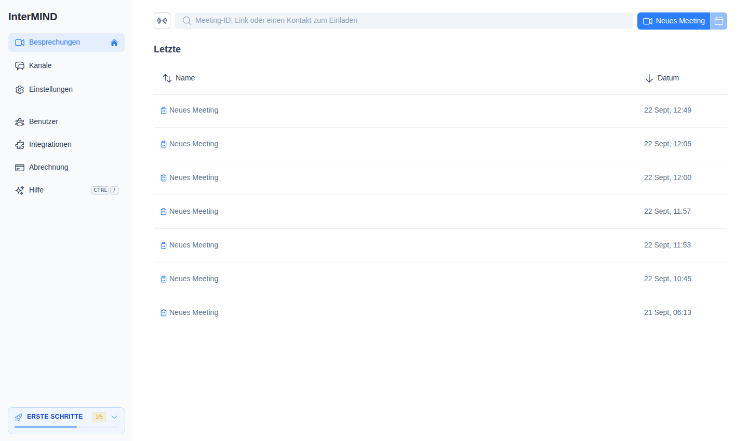Click clipboard icon of the 06:13 meeting
The height and width of the screenshot is (441, 748).
[x=164, y=313]
